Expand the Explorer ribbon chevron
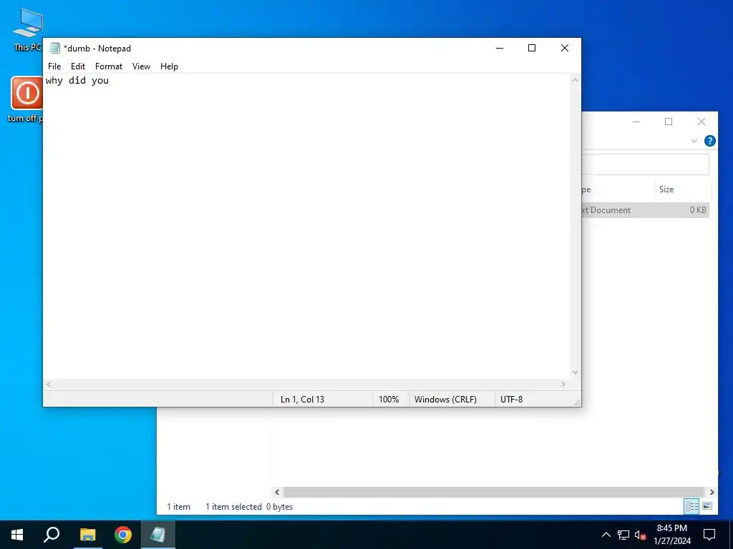The image size is (733, 549). 694,141
